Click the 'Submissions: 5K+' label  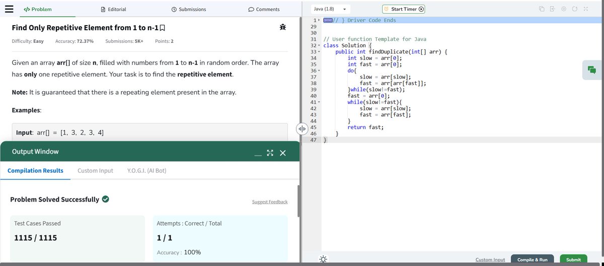pos(124,41)
